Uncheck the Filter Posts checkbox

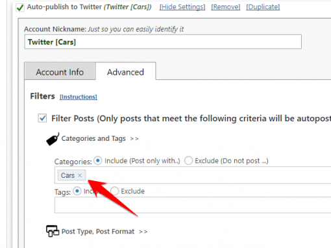[x=42, y=118]
